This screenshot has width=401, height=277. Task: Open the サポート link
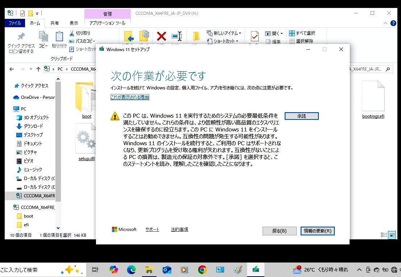[153, 230]
